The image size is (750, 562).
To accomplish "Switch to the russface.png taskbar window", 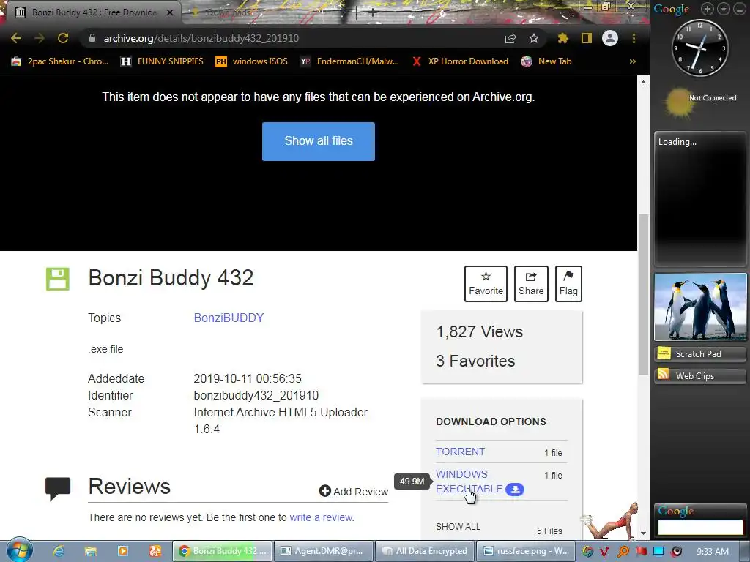I will 526,551.
